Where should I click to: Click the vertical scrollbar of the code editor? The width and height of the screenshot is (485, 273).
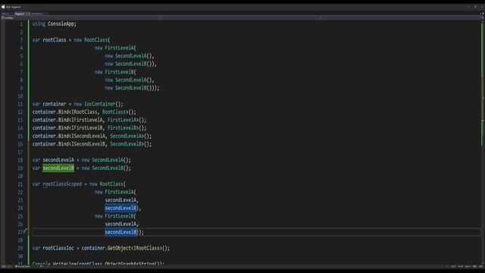(x=482, y=143)
